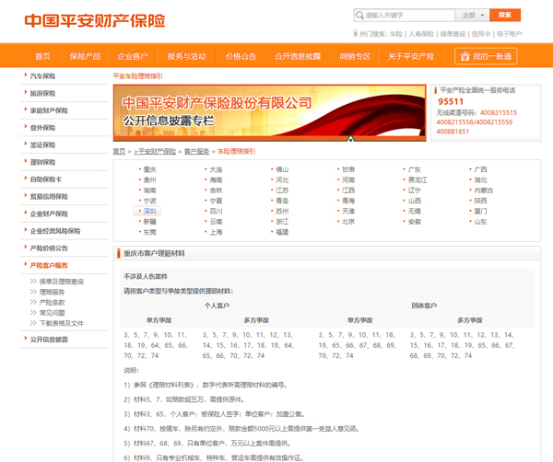Click the double-arrow beside 保单及理赔查询

34,282
